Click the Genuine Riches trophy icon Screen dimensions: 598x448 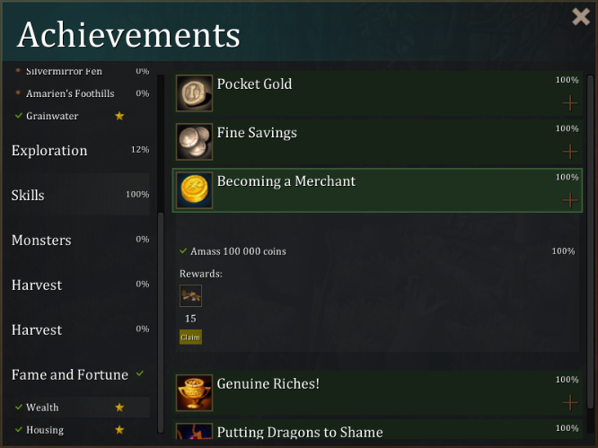click(x=194, y=393)
